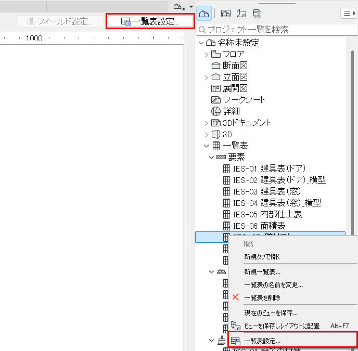Expand the 立面図 folder

tap(207, 77)
